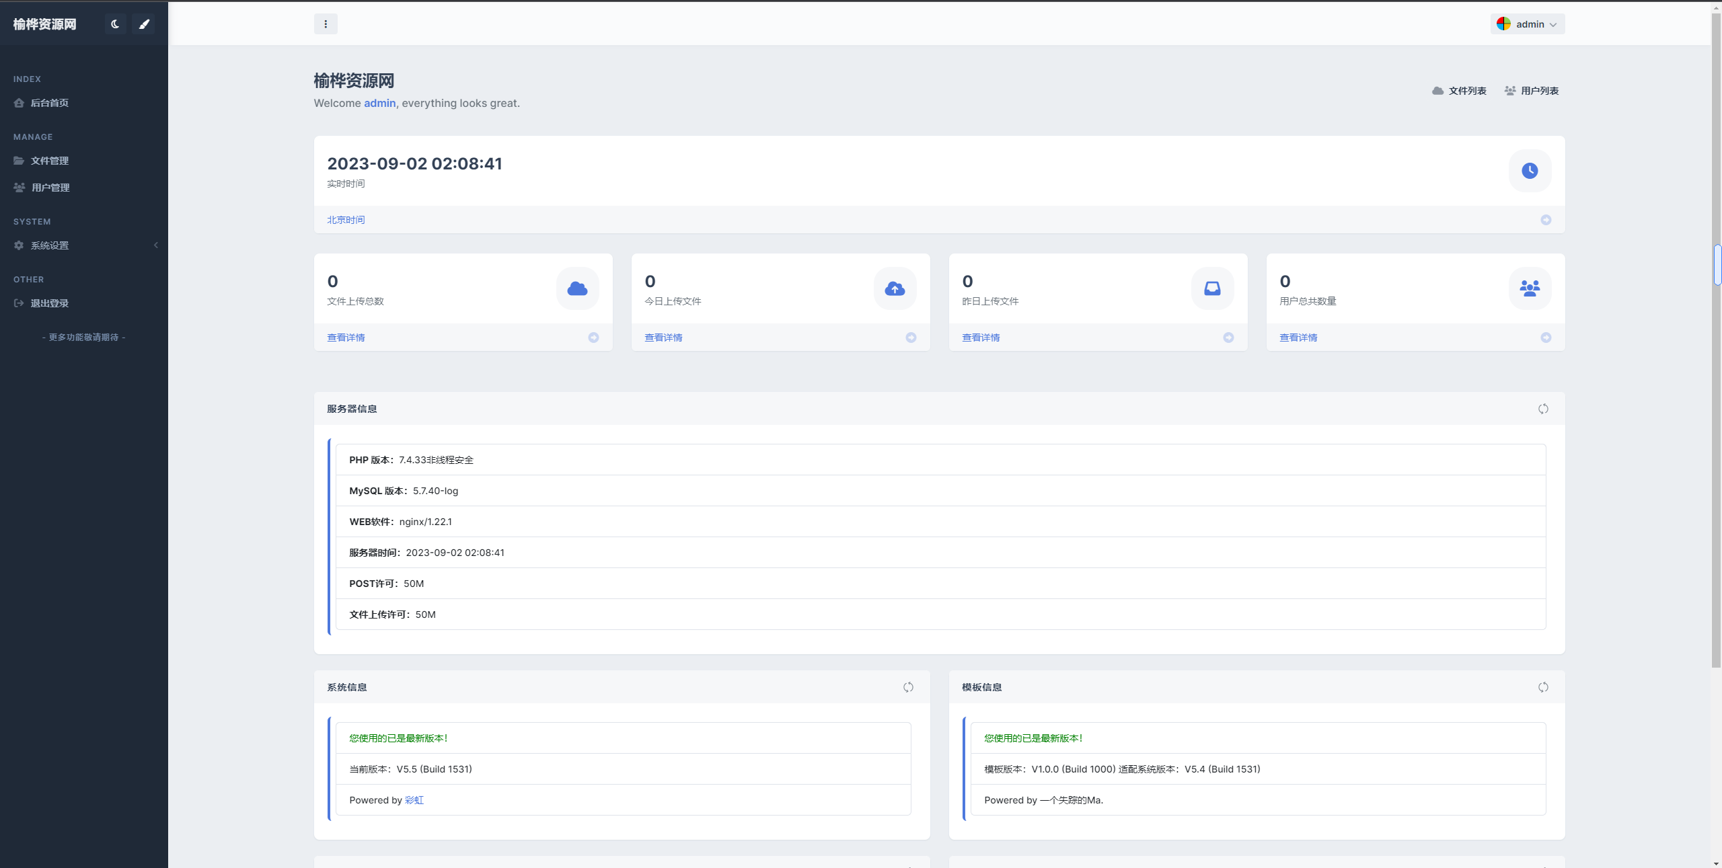The width and height of the screenshot is (1722, 868).
Task: Click arrow icon in 北京时间 footer row
Action: (x=1546, y=220)
